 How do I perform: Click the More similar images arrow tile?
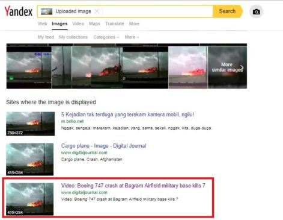(228, 68)
